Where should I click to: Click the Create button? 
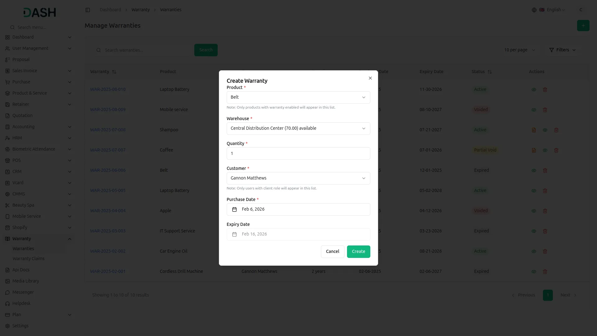pos(358,251)
